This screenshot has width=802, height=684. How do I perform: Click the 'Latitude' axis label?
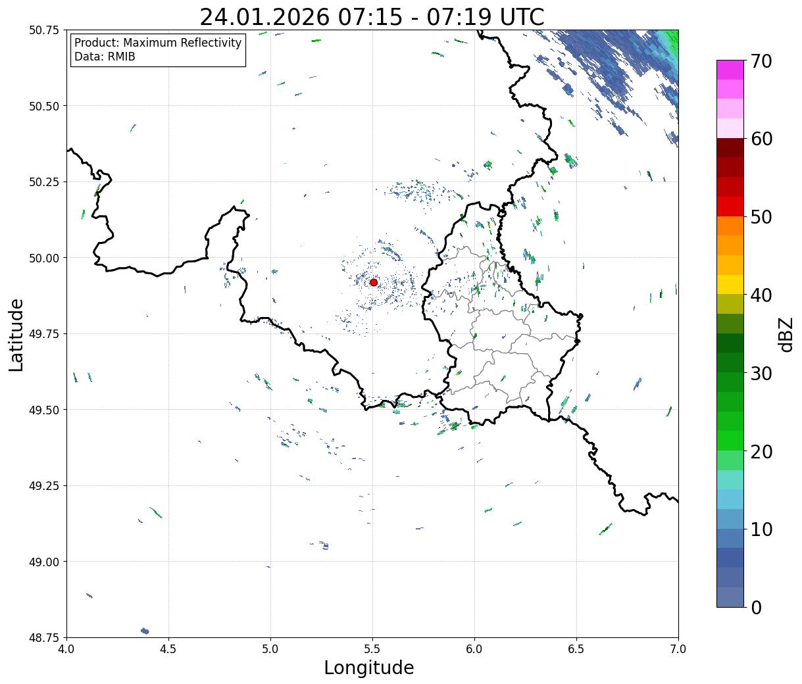coord(16,335)
